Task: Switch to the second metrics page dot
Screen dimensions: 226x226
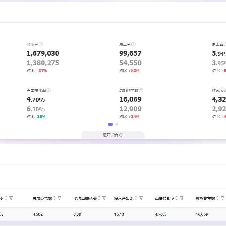Action: (117, 124)
